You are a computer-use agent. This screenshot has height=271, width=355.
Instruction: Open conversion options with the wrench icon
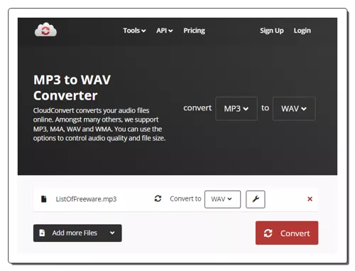256,199
